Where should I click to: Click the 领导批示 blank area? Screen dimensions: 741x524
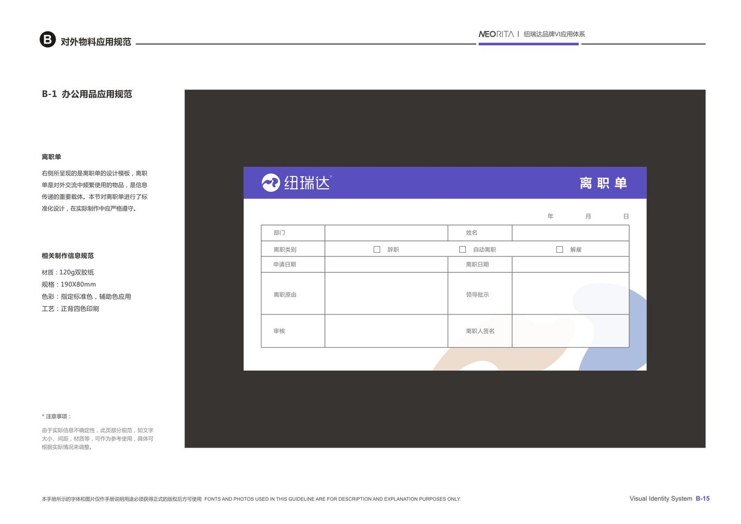571,293
